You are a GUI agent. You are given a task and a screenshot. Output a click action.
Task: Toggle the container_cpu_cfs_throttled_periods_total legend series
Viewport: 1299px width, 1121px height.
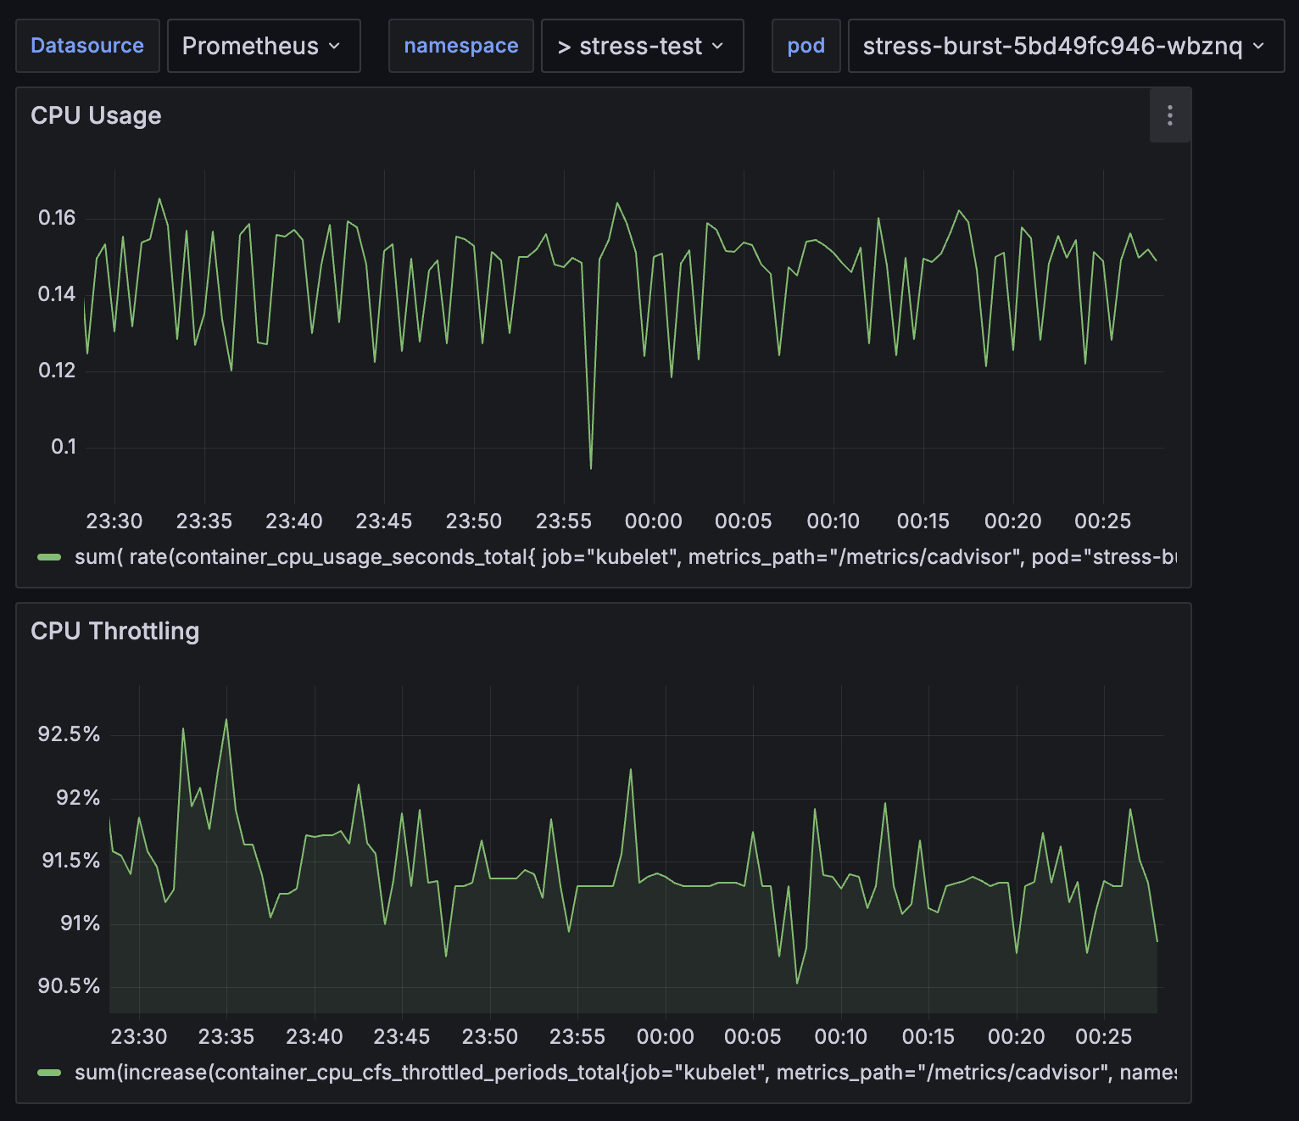point(626,1073)
